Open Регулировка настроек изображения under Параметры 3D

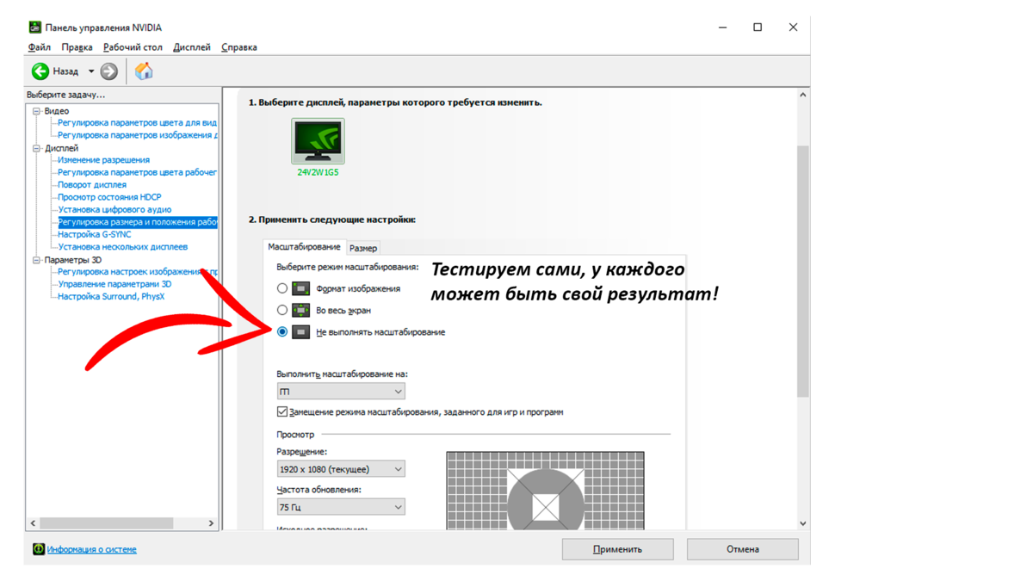point(138,271)
